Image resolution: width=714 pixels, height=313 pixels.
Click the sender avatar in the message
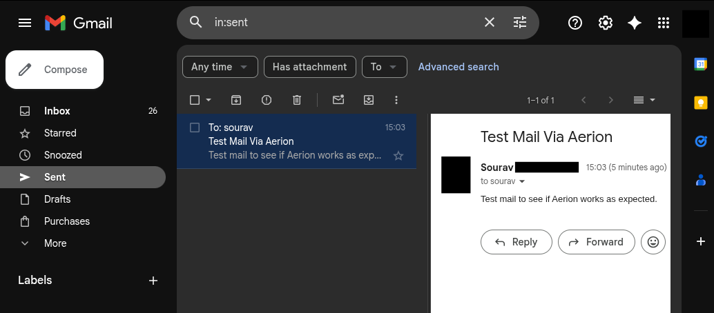[456, 174]
